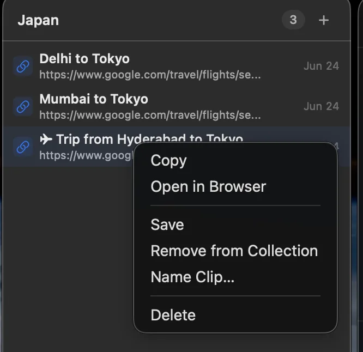The height and width of the screenshot is (352, 363).
Task: Click link icon beside Delhi to Tokyo
Action: point(23,66)
